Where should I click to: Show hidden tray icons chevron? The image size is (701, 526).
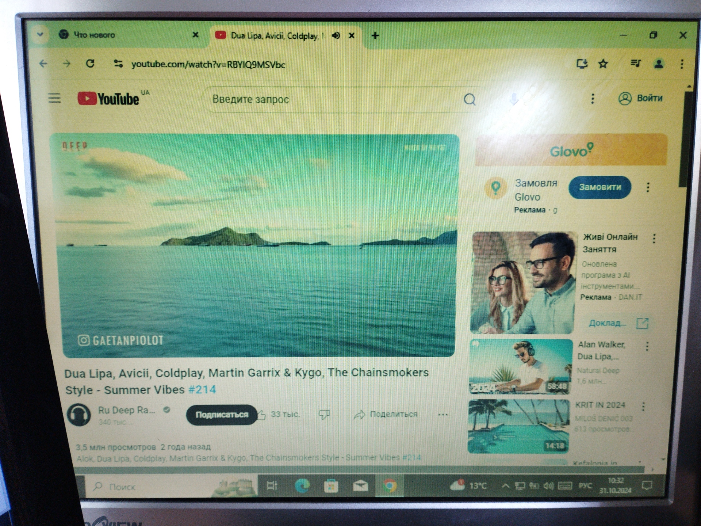click(506, 486)
